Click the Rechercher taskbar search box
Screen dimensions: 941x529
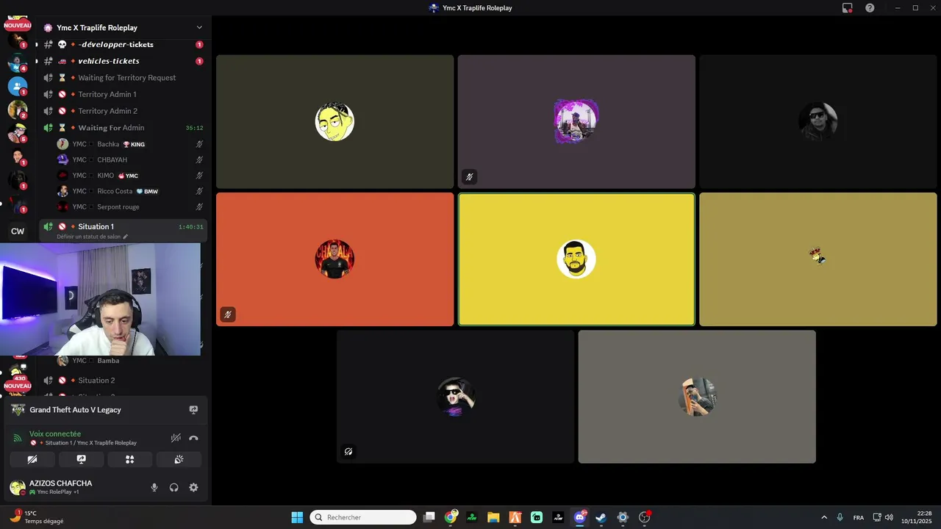pos(363,517)
